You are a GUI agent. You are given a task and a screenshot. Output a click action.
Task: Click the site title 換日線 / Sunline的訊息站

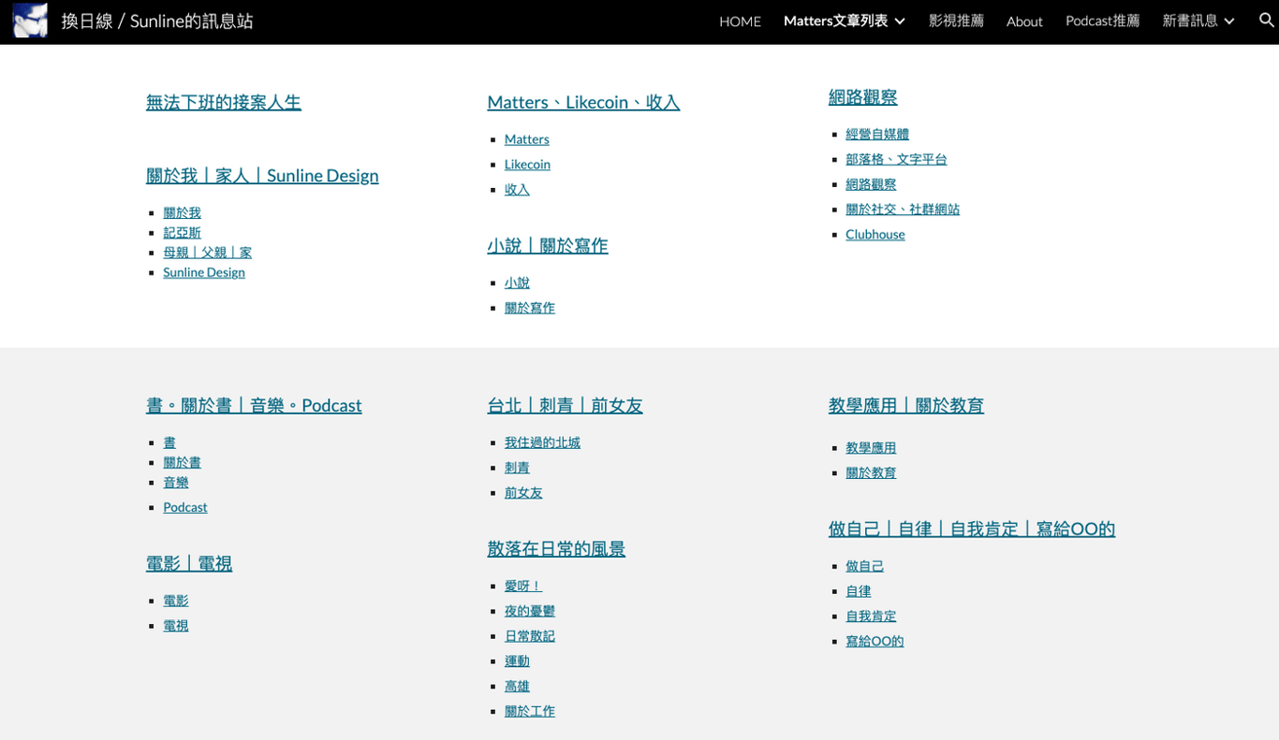click(157, 21)
